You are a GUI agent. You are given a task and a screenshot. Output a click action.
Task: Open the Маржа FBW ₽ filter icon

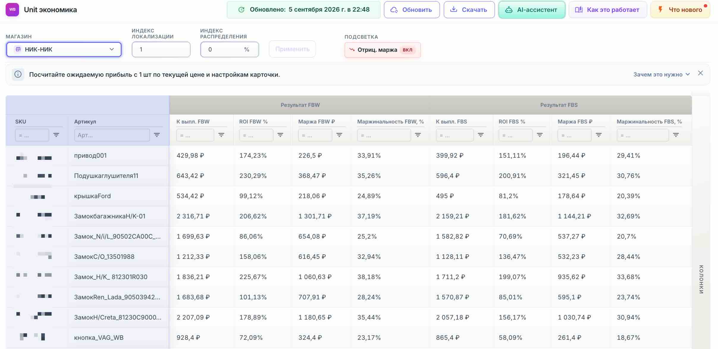click(x=339, y=135)
